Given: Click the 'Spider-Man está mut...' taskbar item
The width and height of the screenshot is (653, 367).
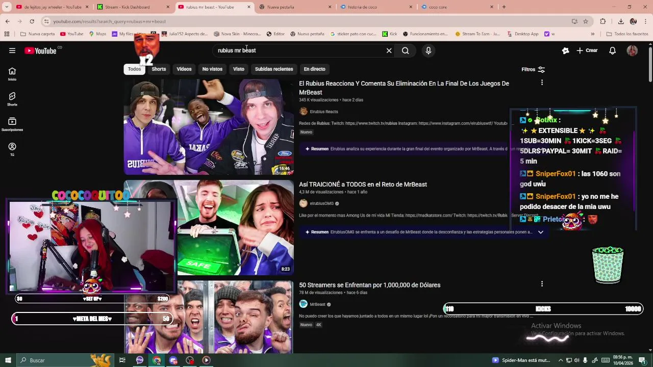Looking at the screenshot, I should click(521, 360).
